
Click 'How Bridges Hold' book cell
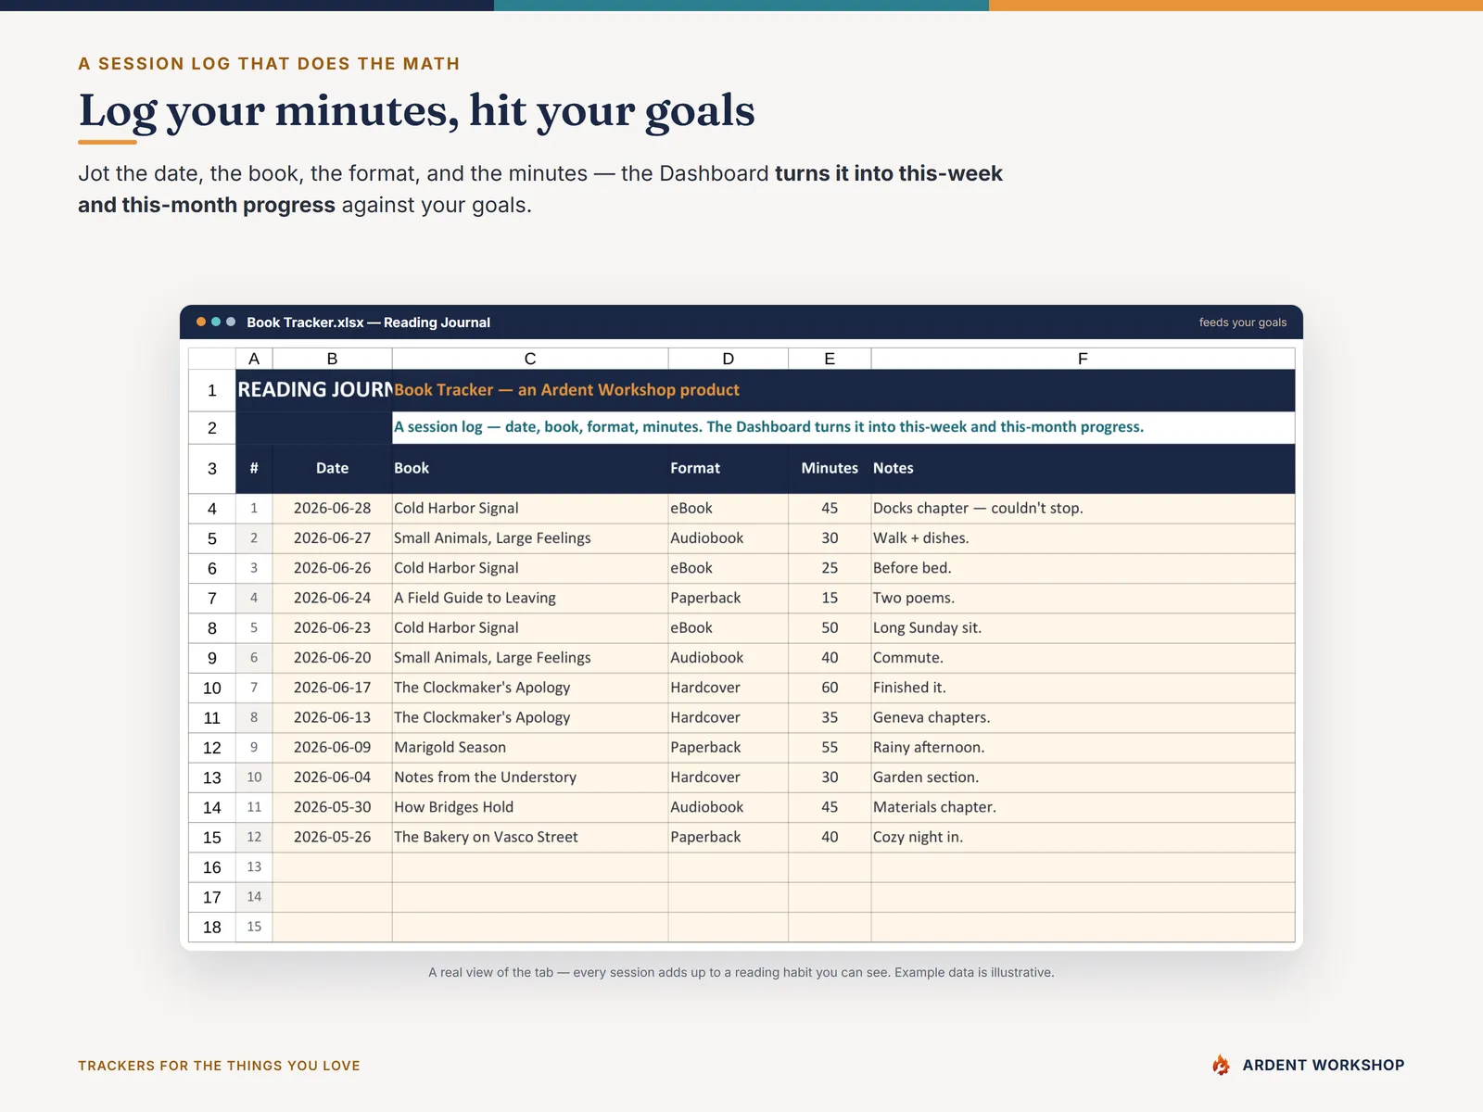pos(530,807)
